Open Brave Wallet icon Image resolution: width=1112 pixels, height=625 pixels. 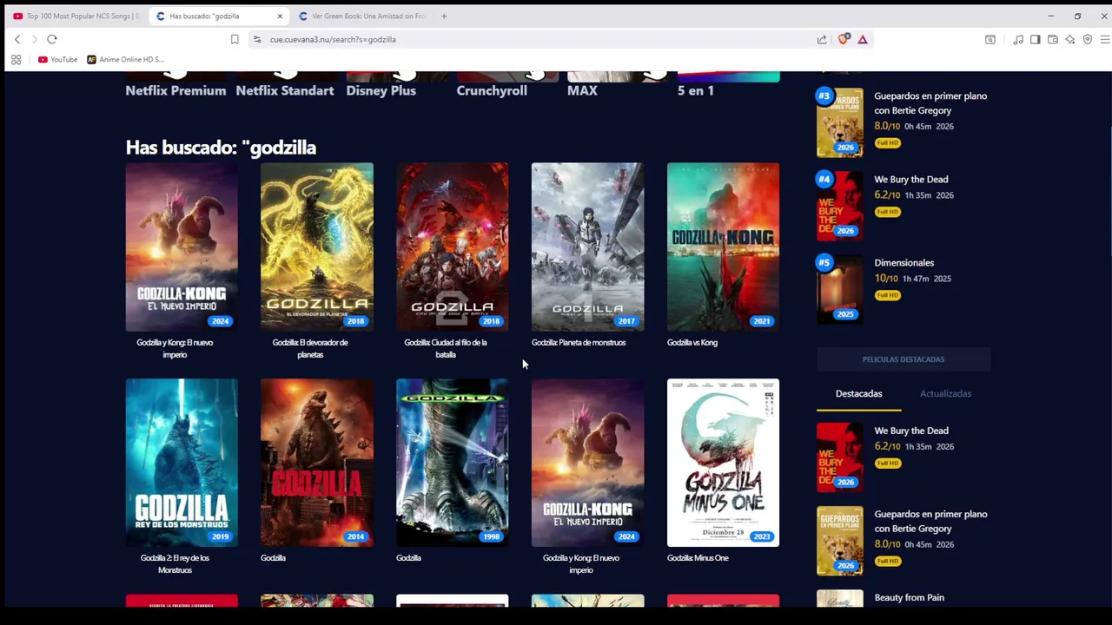(1053, 39)
